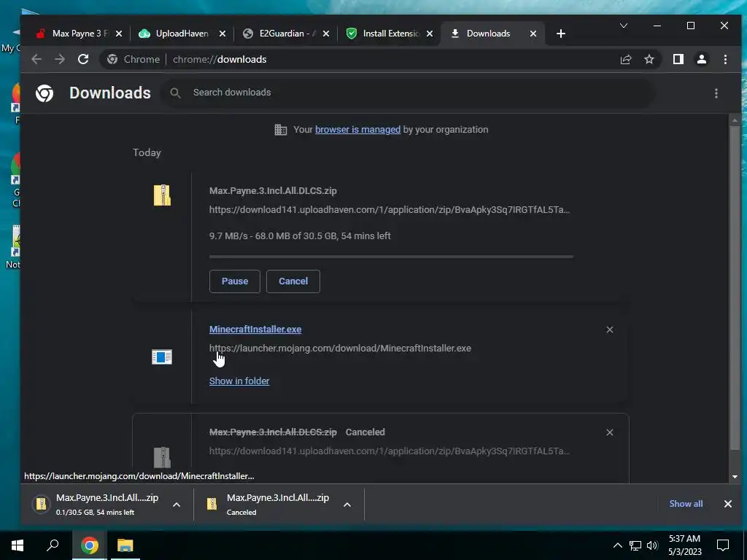
Task: Show MinecraftInstaller.exe in folder
Action: [x=239, y=381]
